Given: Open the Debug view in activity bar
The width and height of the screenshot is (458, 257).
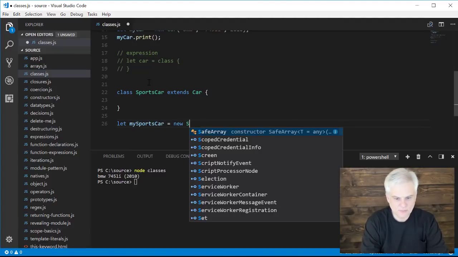Looking at the screenshot, I should 9,80.
